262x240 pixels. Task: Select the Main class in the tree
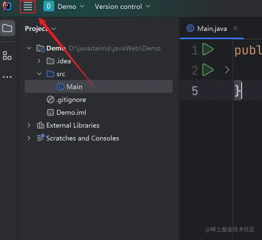pos(99,87)
